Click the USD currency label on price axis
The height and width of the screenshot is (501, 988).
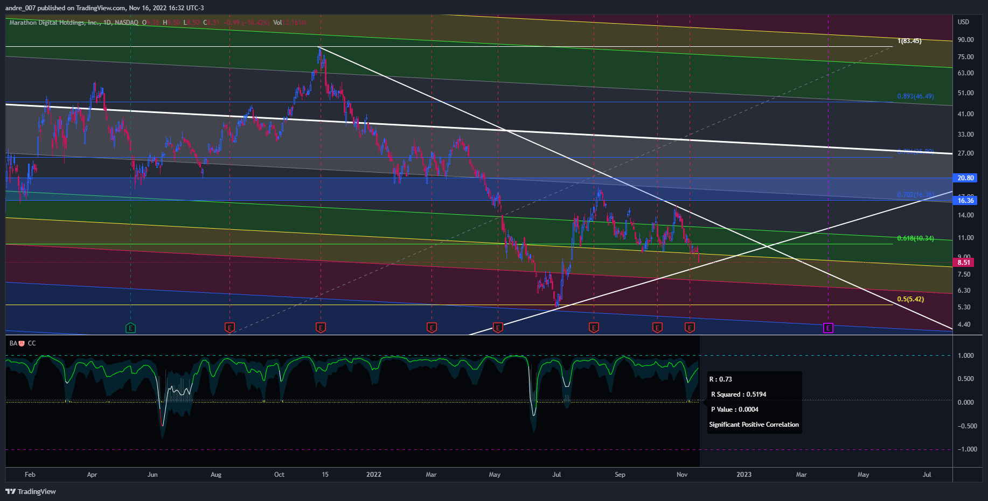963,22
